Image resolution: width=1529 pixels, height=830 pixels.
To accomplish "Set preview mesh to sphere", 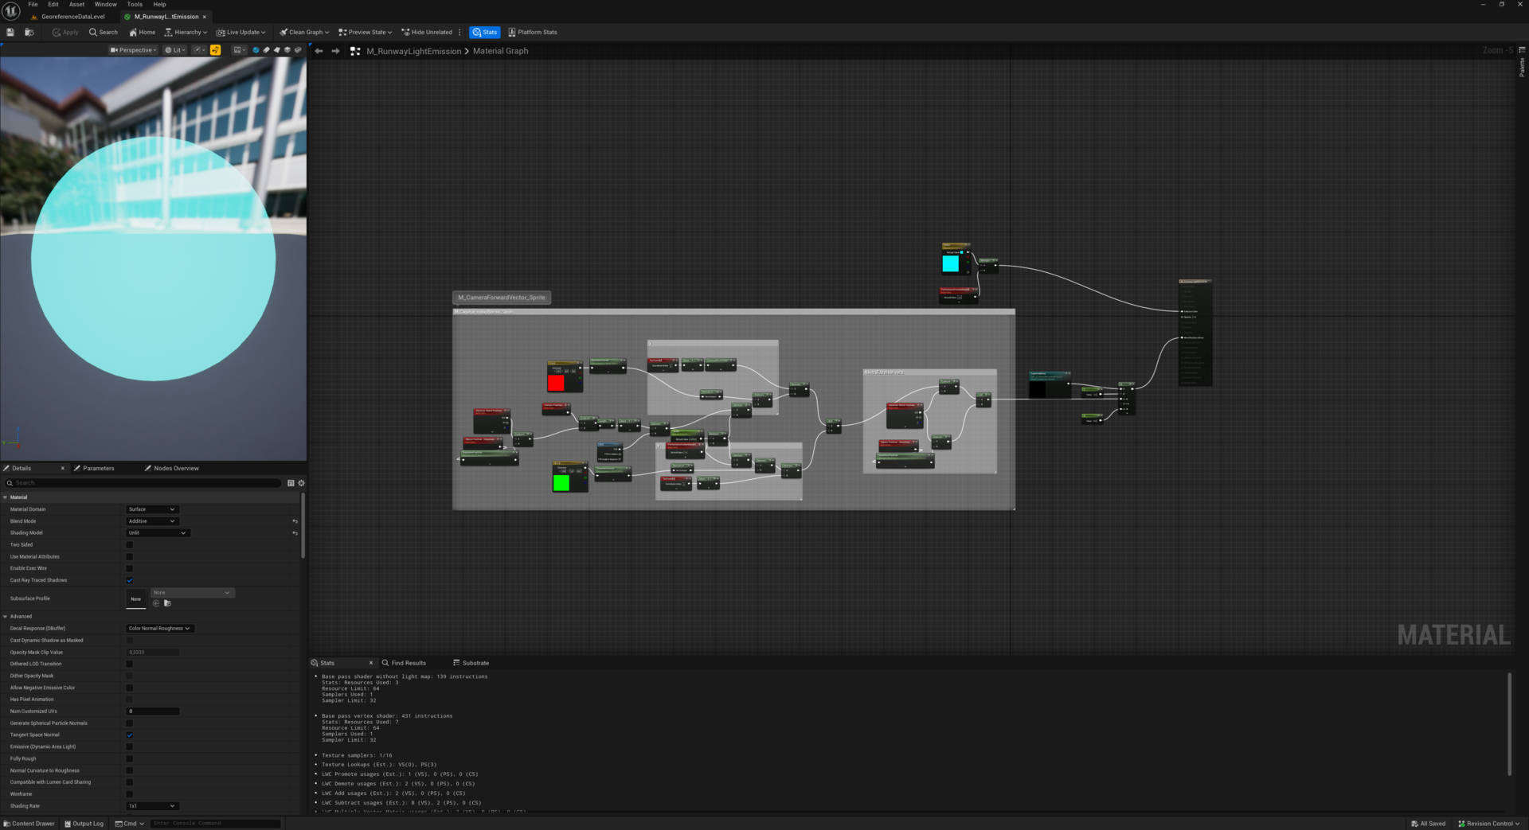I will 256,50.
